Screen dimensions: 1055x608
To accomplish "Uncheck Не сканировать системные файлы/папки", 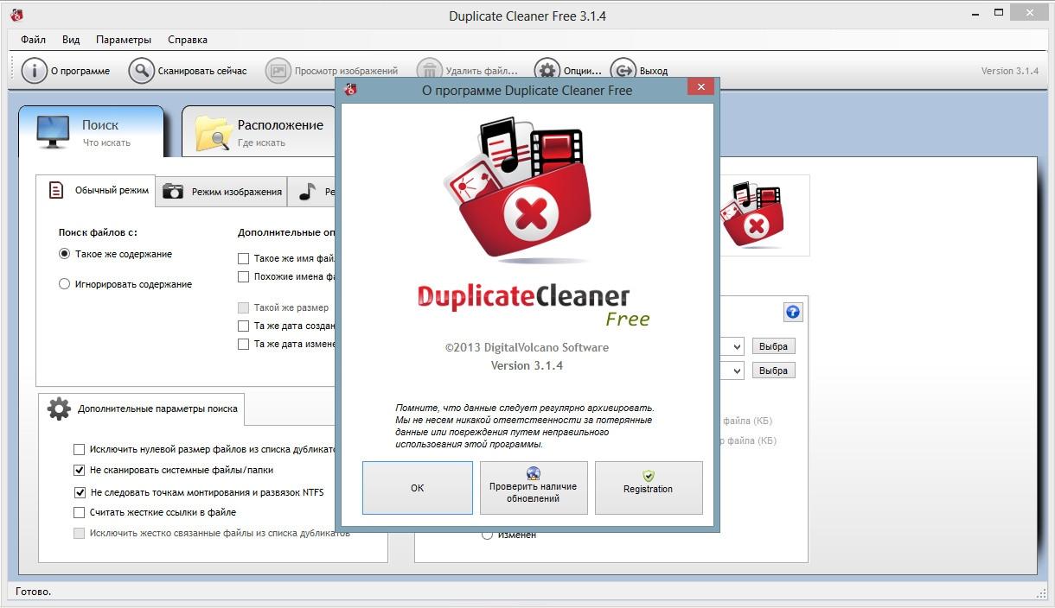I will (x=80, y=471).
